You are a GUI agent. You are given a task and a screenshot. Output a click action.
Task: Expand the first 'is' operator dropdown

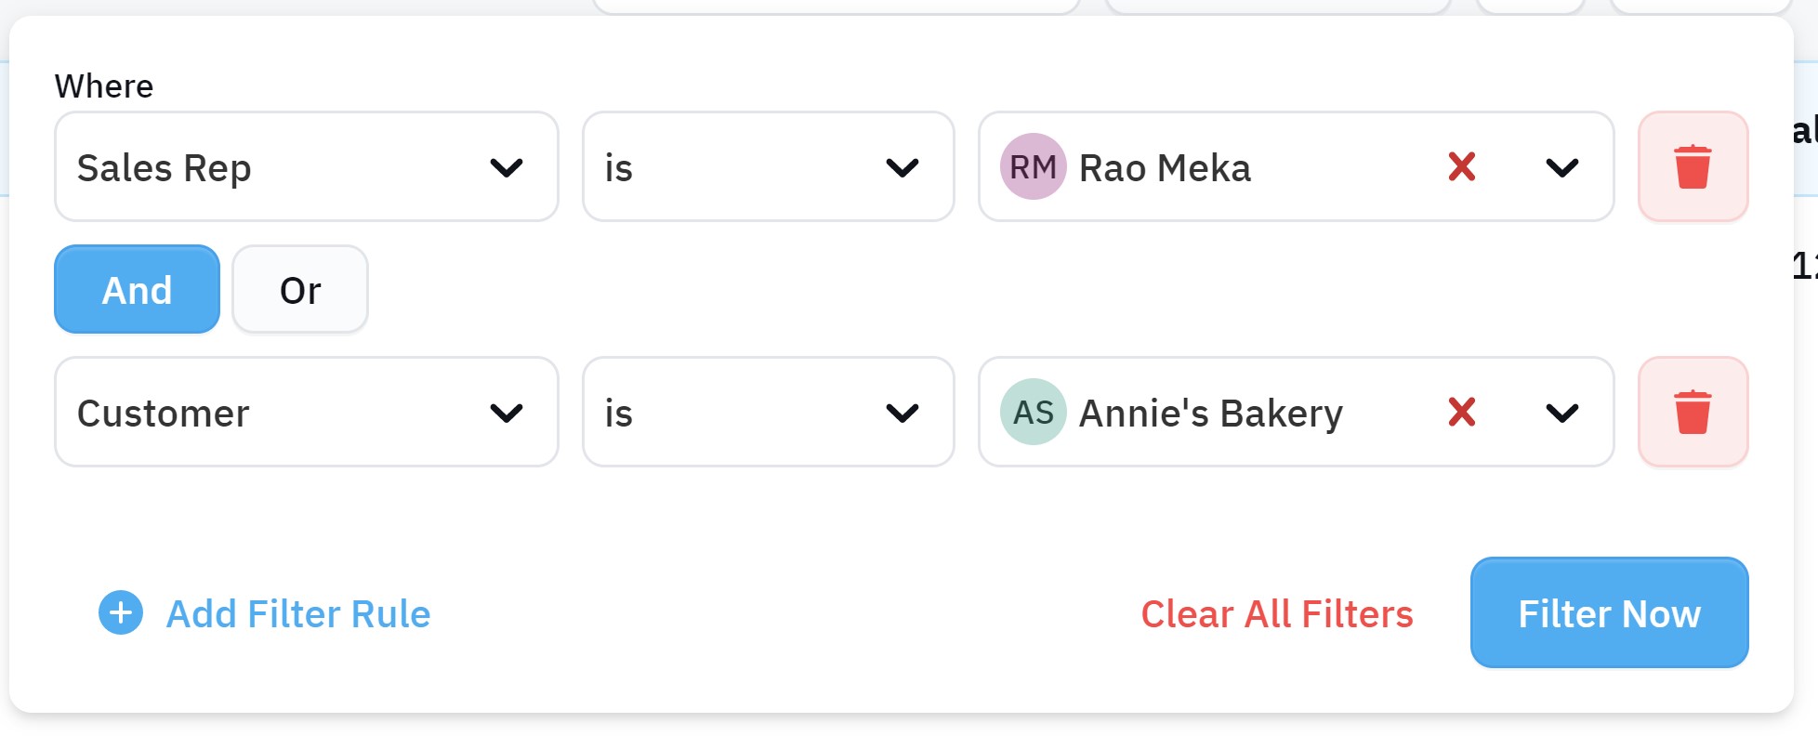769,167
